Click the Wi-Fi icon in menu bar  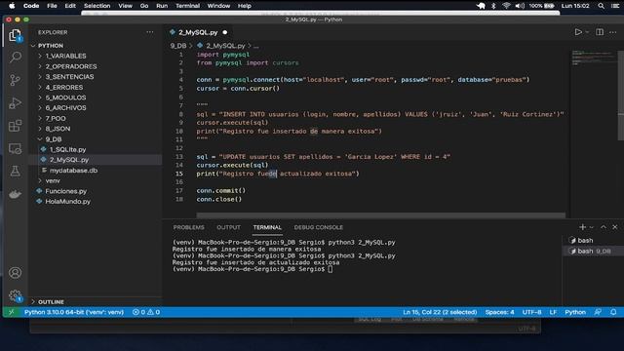click(506, 6)
